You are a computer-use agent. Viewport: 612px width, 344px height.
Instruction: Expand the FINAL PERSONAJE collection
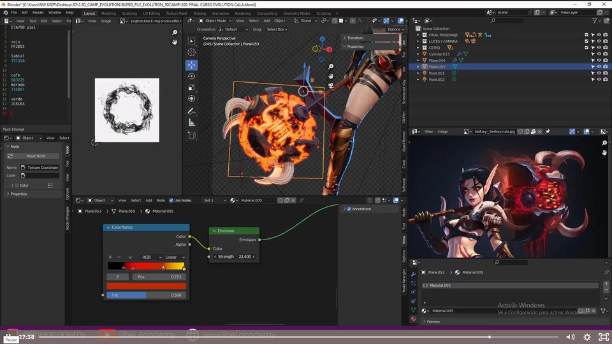tap(419, 35)
